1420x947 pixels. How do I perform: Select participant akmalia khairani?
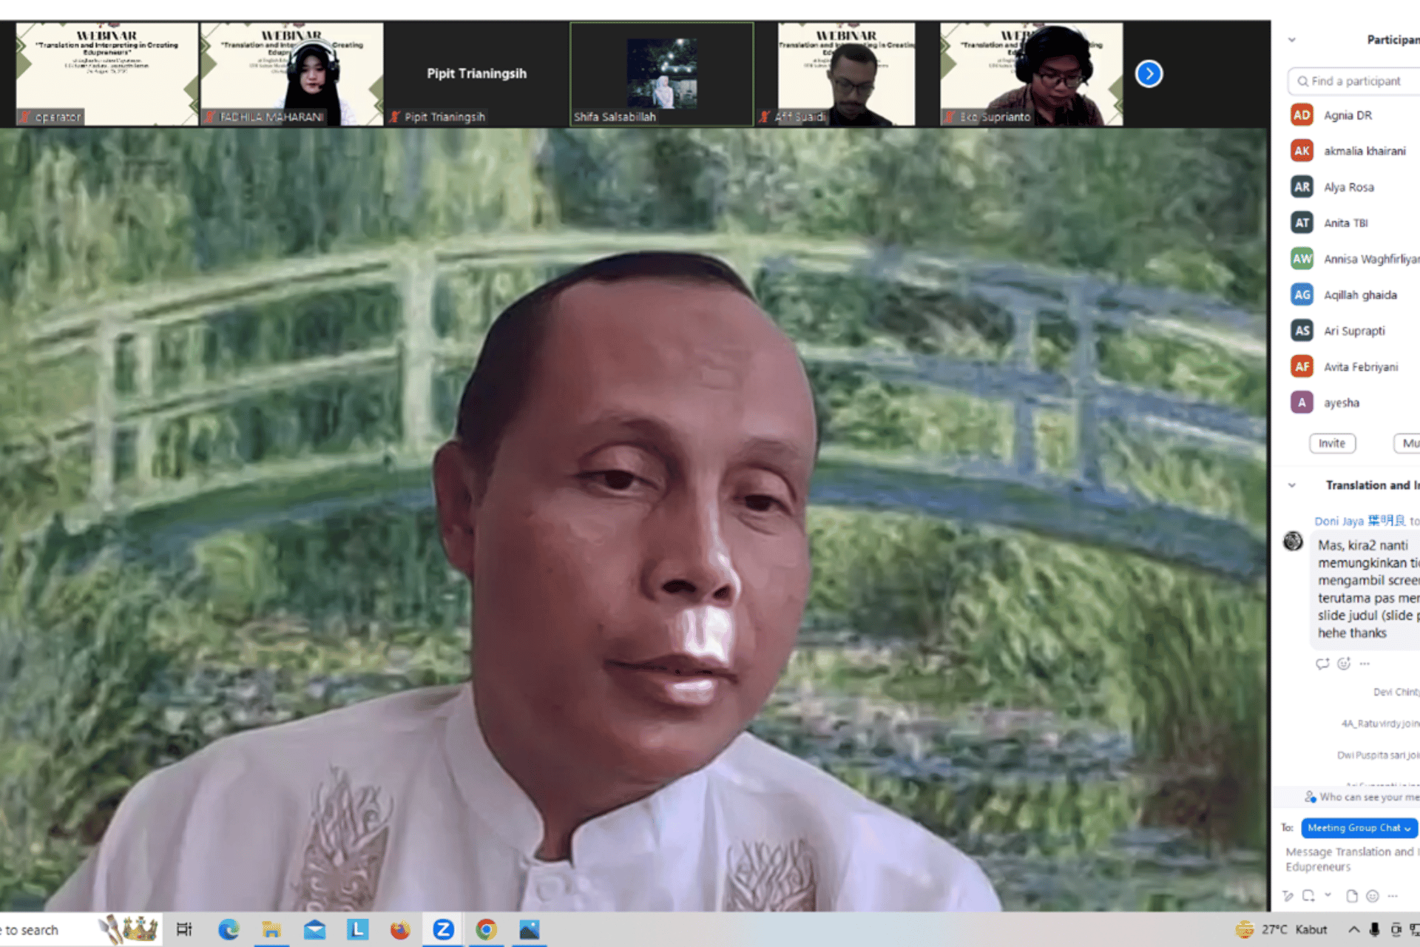click(1353, 151)
